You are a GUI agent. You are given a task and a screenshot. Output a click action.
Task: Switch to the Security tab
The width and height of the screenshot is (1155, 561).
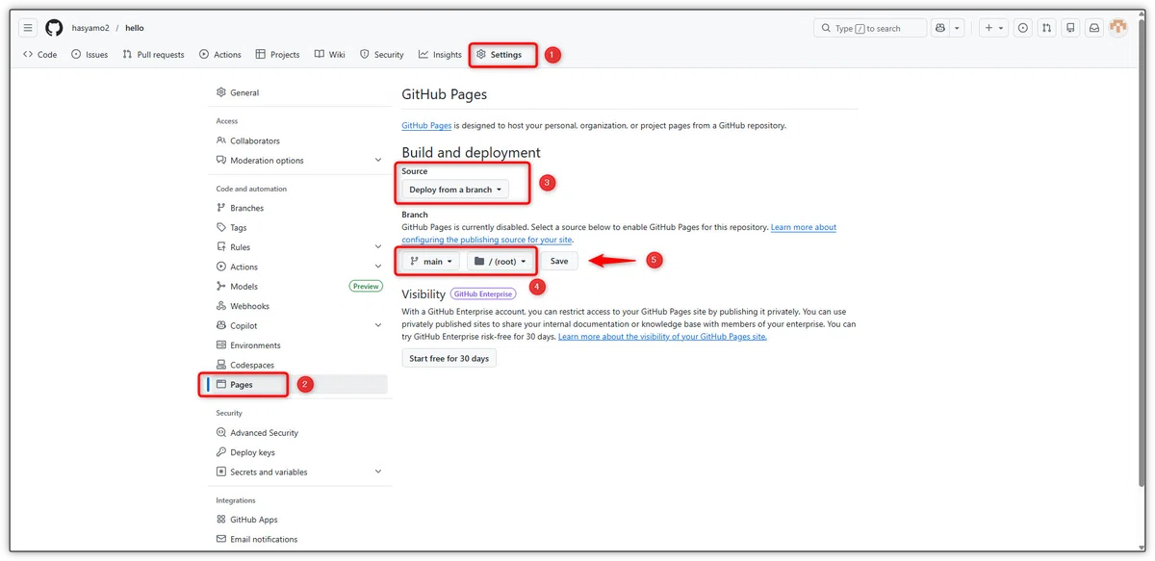tap(382, 55)
